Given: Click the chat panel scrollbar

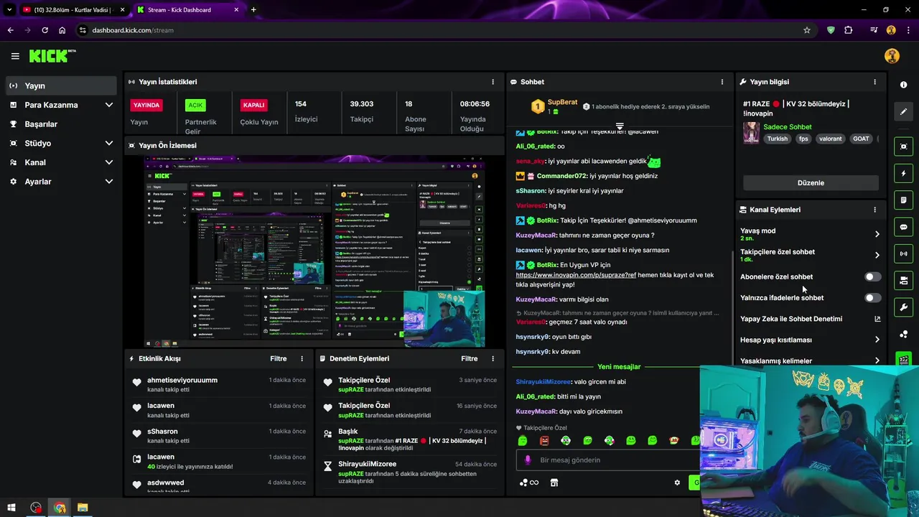Looking at the screenshot, I should point(732,309).
